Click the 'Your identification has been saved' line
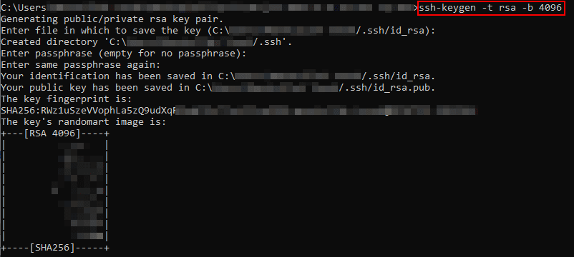This screenshot has height=257, width=574. [218, 76]
